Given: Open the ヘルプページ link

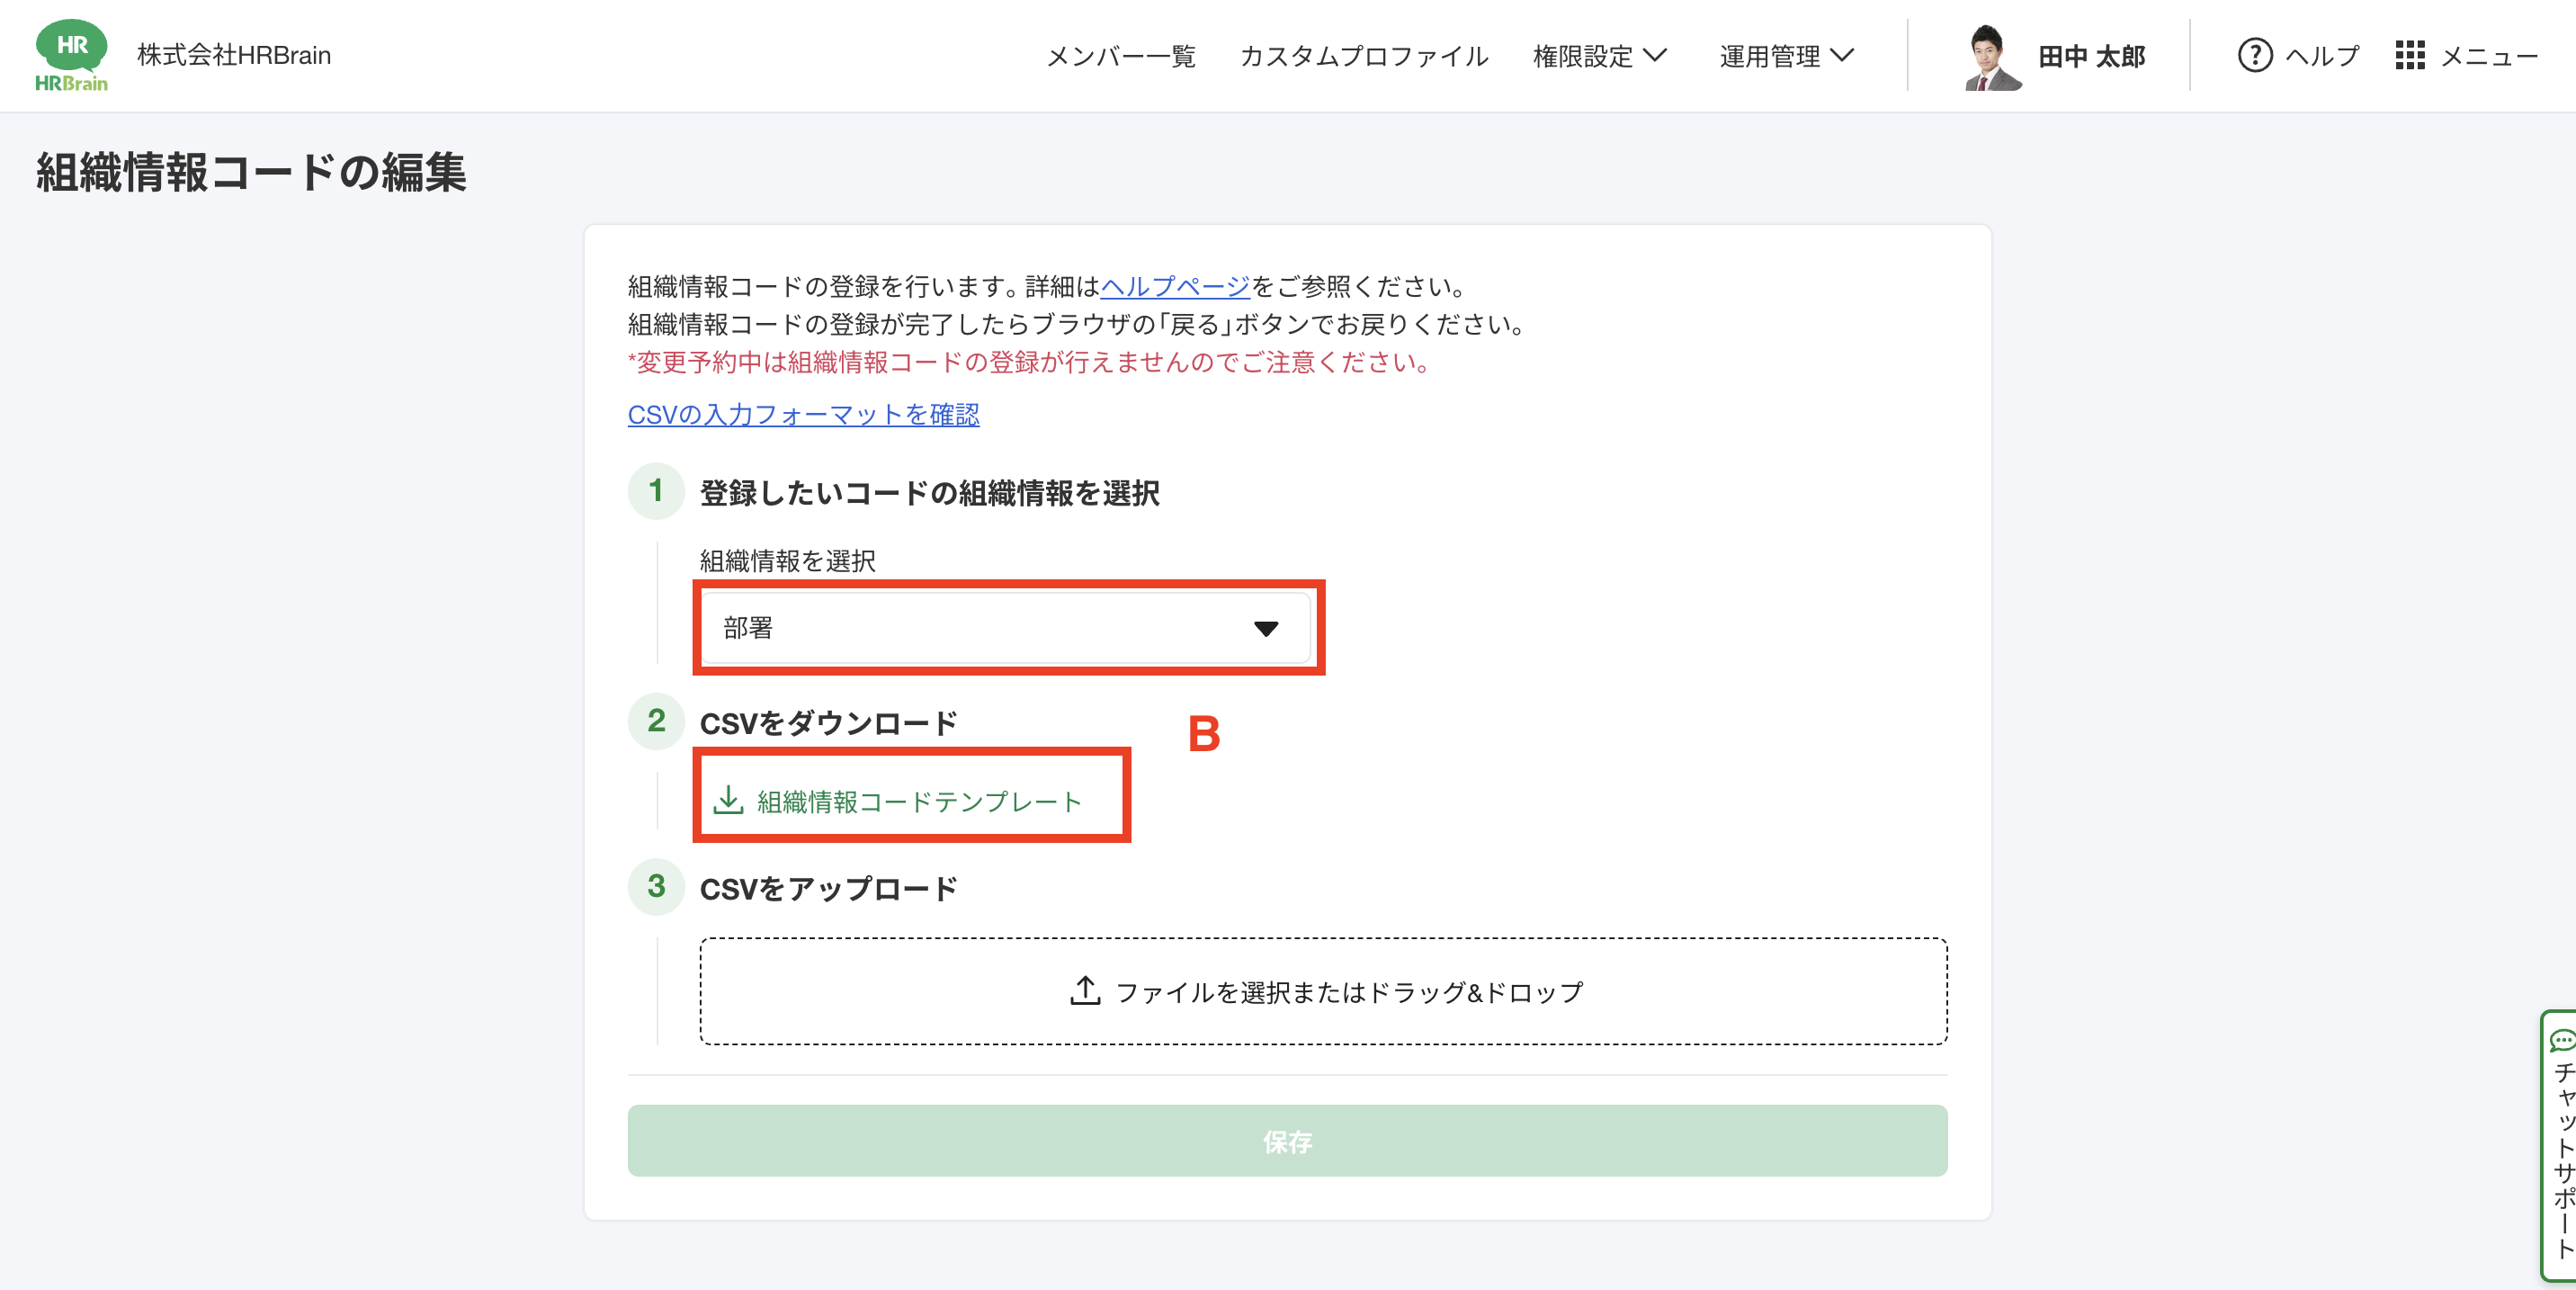Looking at the screenshot, I should [x=1175, y=287].
